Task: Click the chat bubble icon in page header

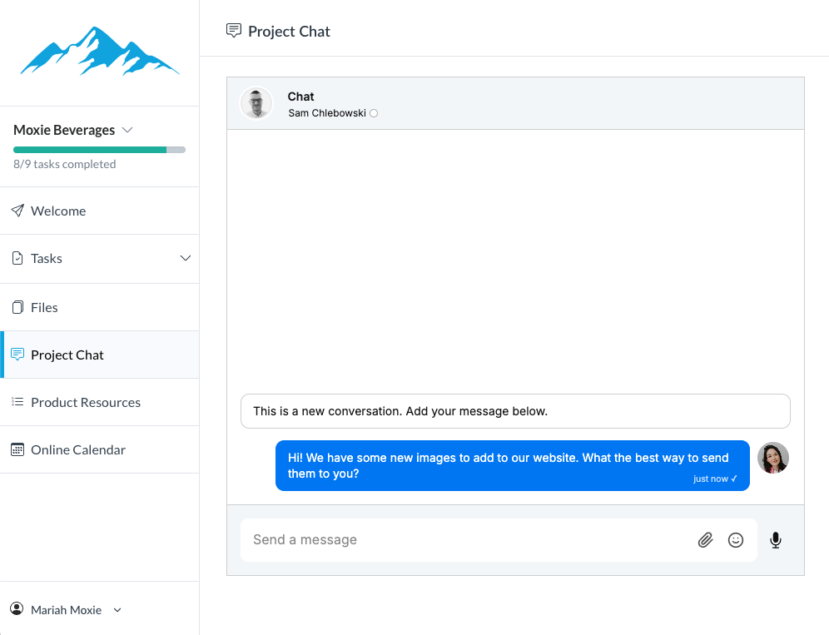Action: (234, 31)
